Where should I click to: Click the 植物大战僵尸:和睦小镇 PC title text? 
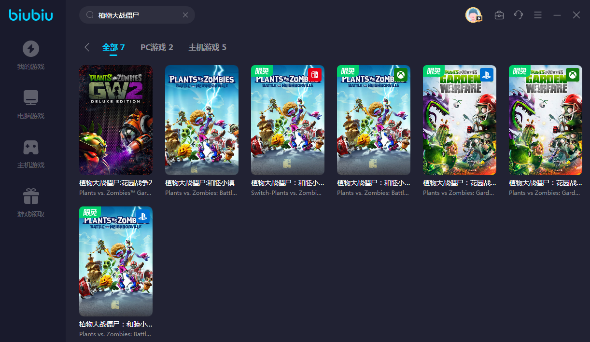(199, 183)
